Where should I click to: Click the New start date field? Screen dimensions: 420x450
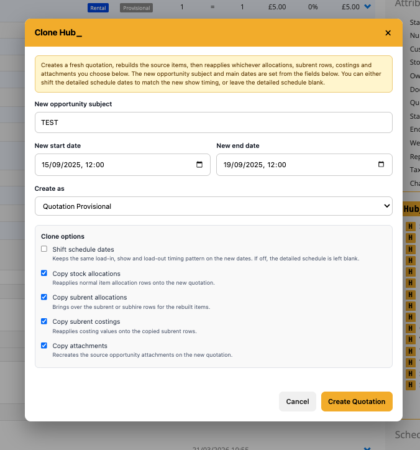pyautogui.click(x=122, y=165)
